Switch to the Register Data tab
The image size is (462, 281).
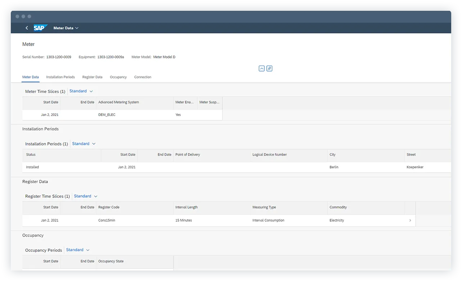[92, 77]
